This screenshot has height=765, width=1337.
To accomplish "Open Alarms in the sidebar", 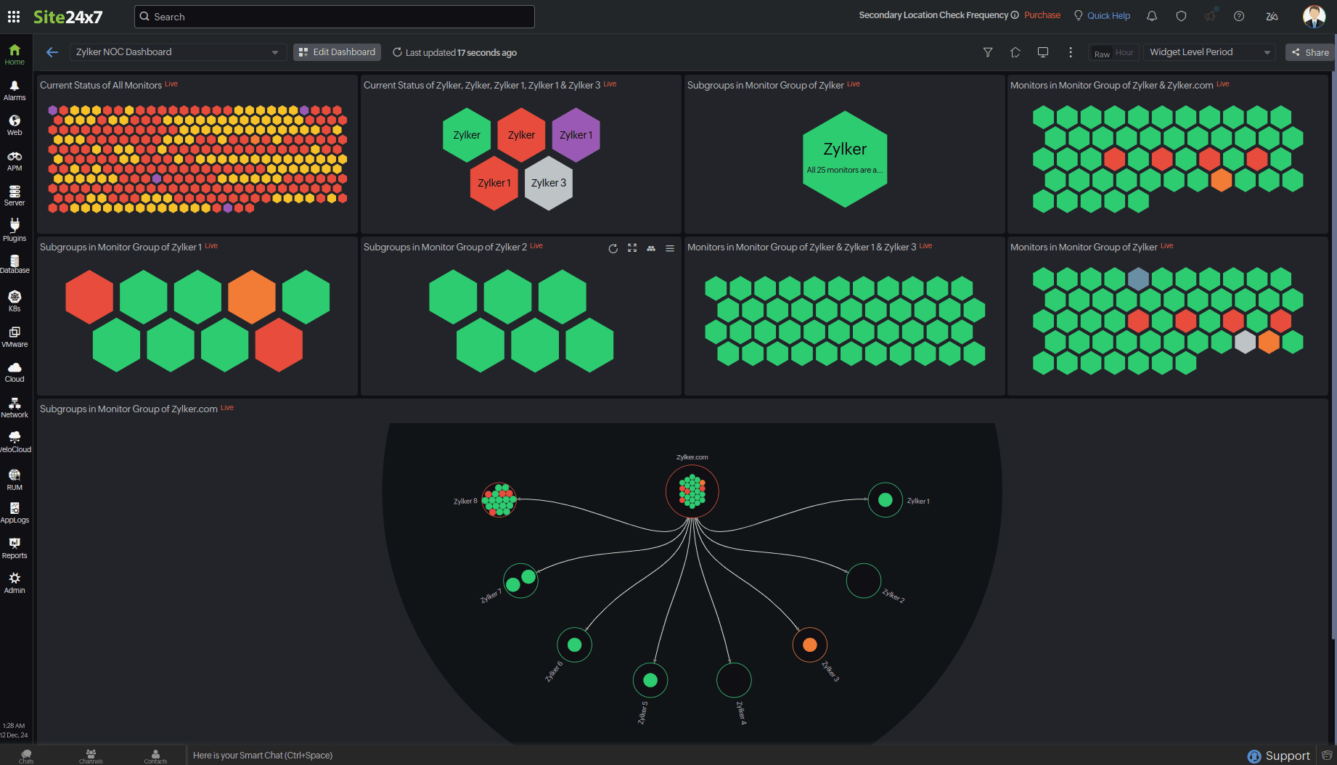I will [15, 91].
